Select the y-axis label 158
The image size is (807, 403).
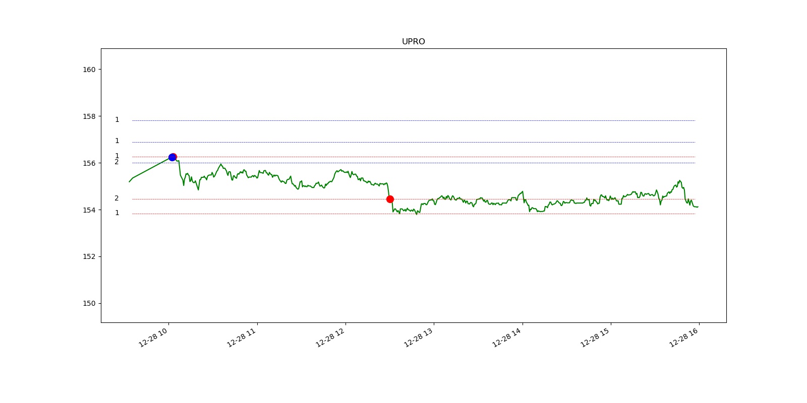[89, 116]
